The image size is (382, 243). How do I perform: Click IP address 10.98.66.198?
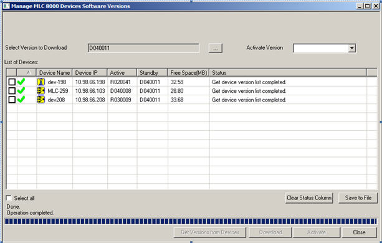tap(90, 82)
